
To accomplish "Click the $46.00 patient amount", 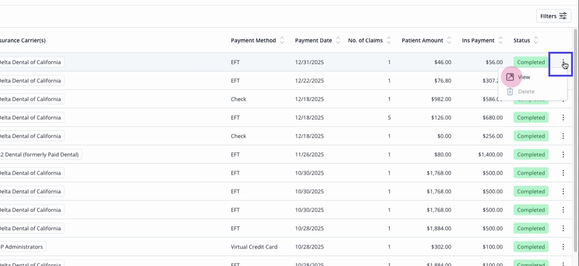I will pos(443,62).
